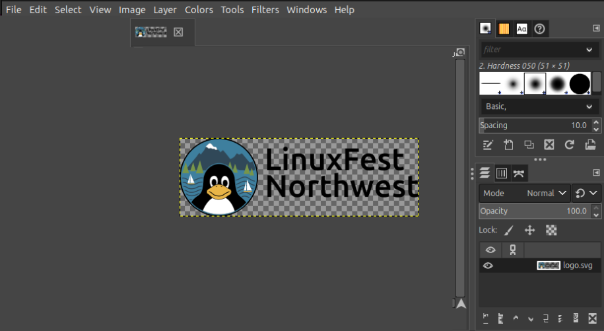The image size is (604, 331).
Task: Open the Patterns tab
Action: coord(504,28)
